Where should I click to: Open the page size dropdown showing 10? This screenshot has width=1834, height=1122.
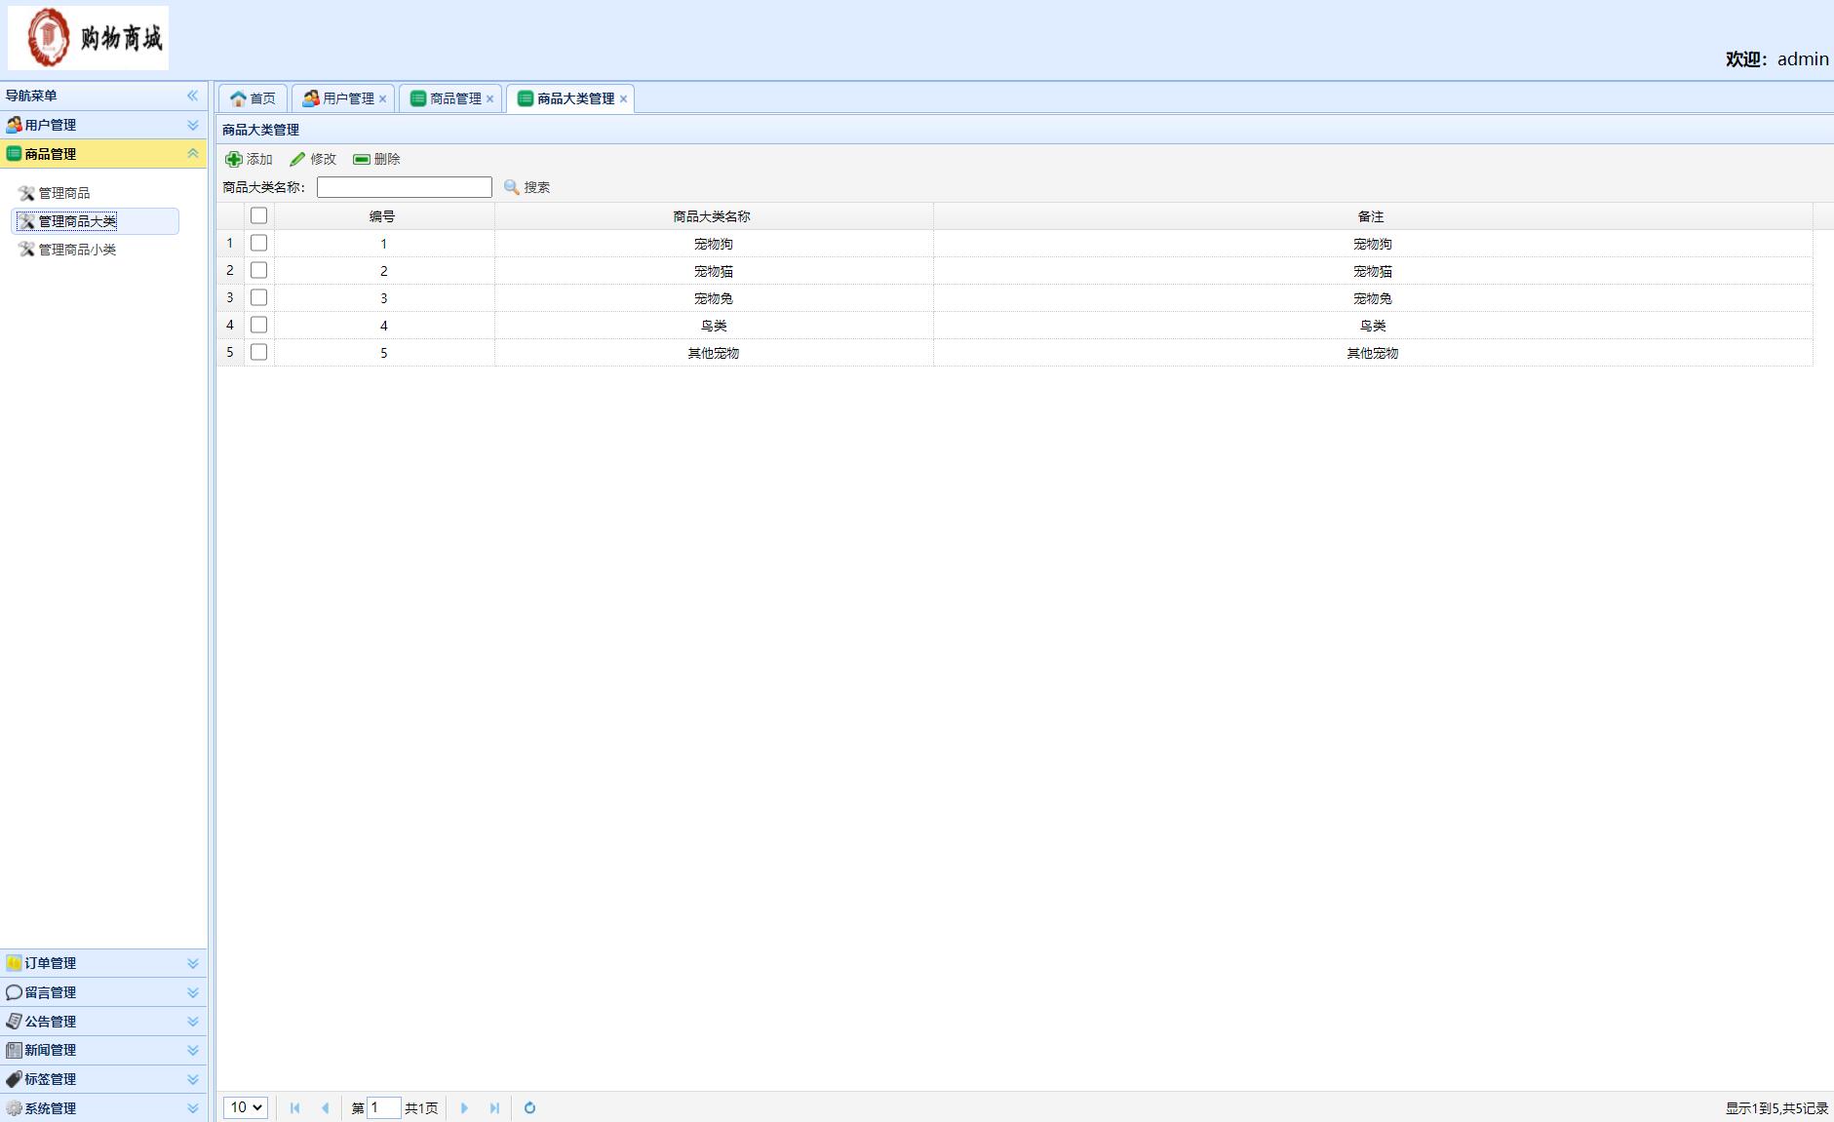point(245,1107)
